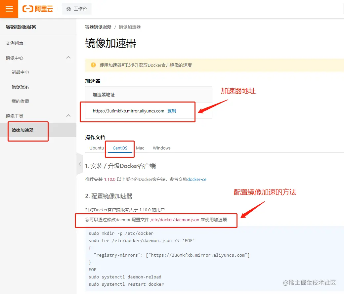Collapse the sidebar using the left arrow handle
This screenshot has height=294, width=344.
[x=80, y=164]
